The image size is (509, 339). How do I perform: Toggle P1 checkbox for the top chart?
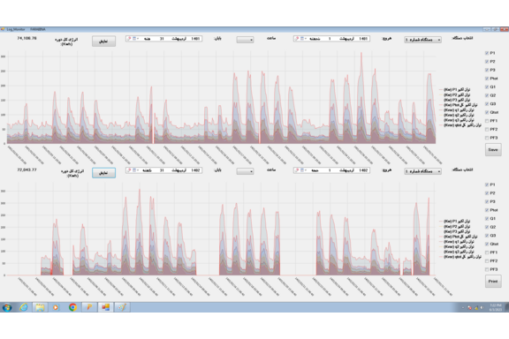pyautogui.click(x=487, y=53)
